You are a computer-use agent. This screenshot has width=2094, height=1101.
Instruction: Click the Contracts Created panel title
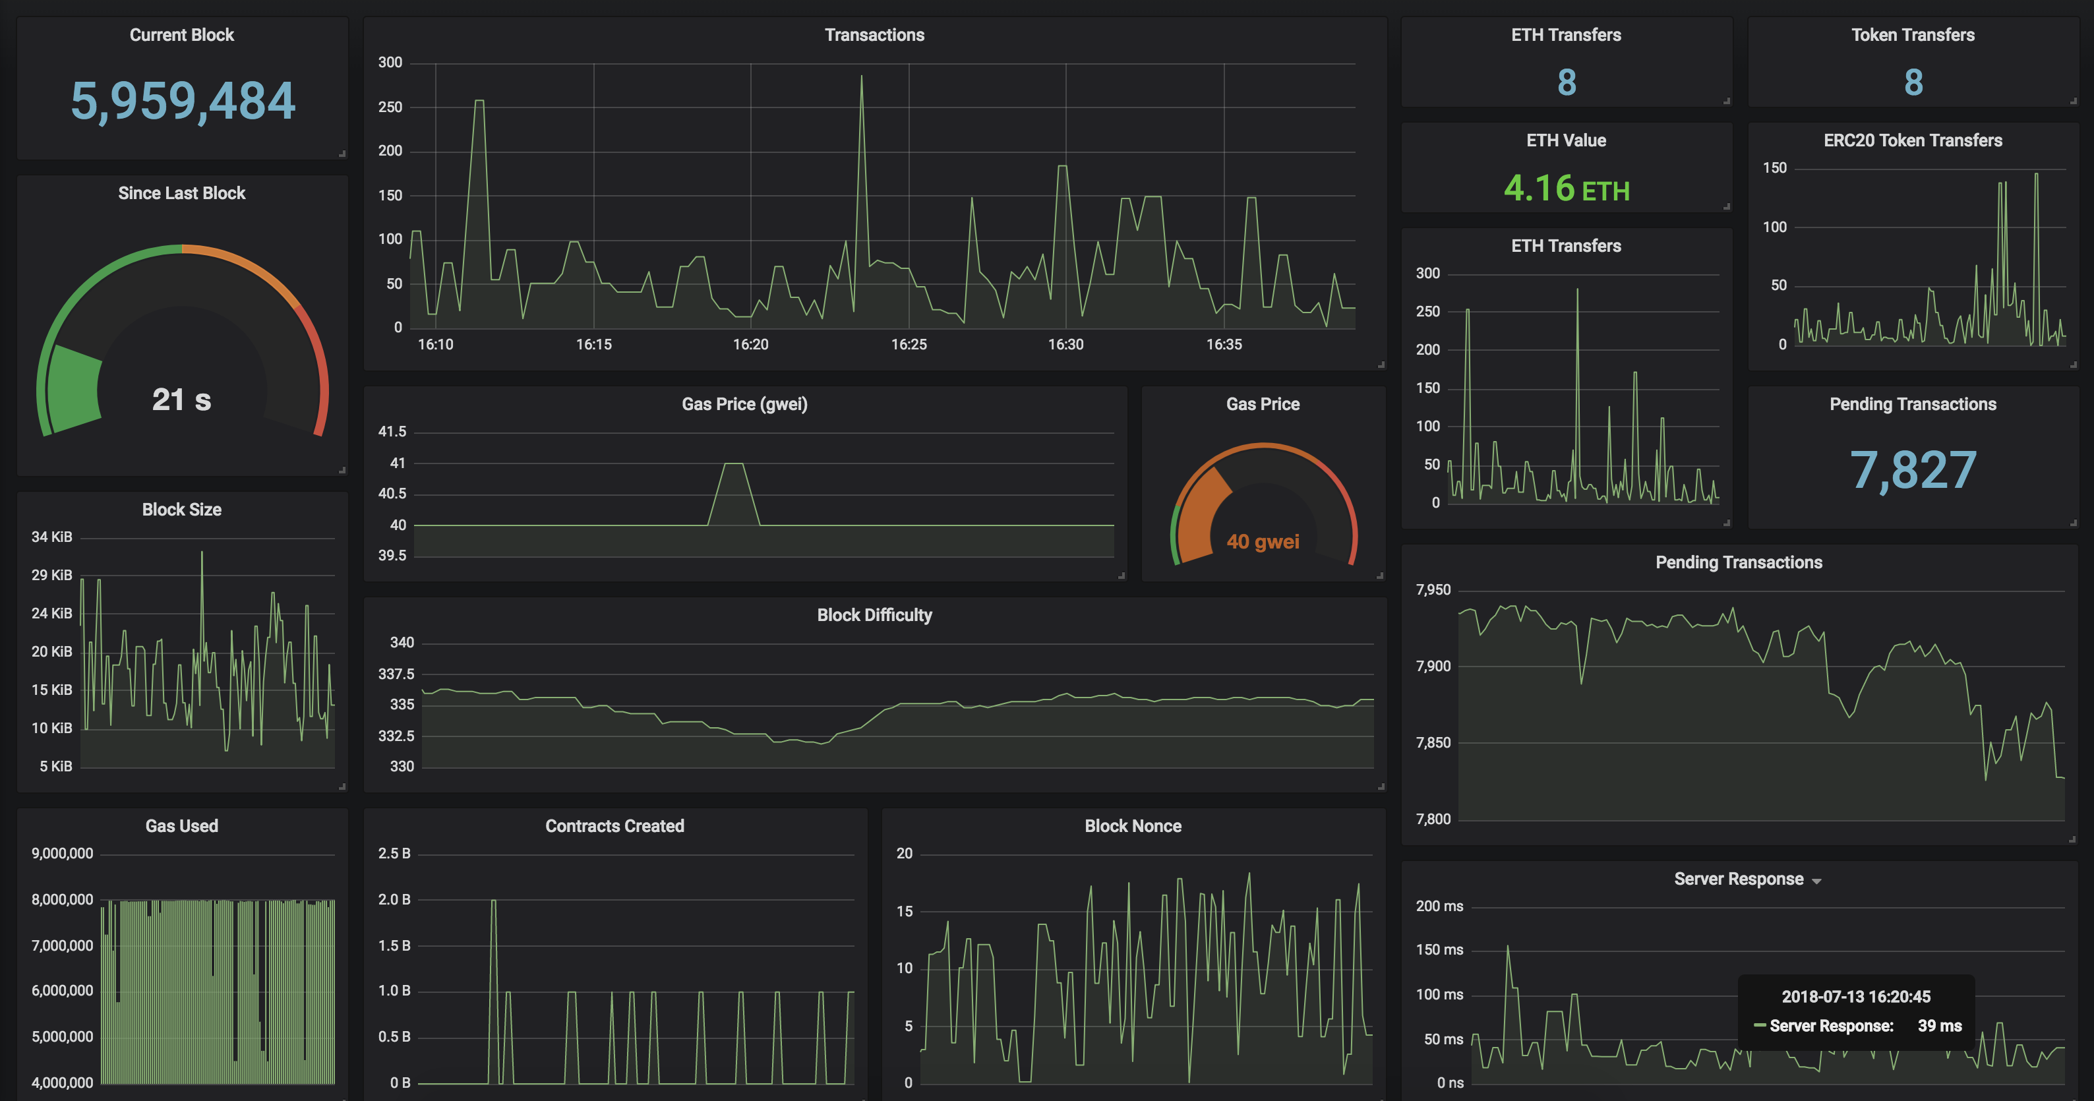(x=614, y=825)
